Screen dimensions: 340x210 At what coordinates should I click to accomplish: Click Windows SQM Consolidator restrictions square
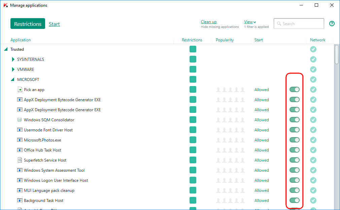tap(193, 120)
